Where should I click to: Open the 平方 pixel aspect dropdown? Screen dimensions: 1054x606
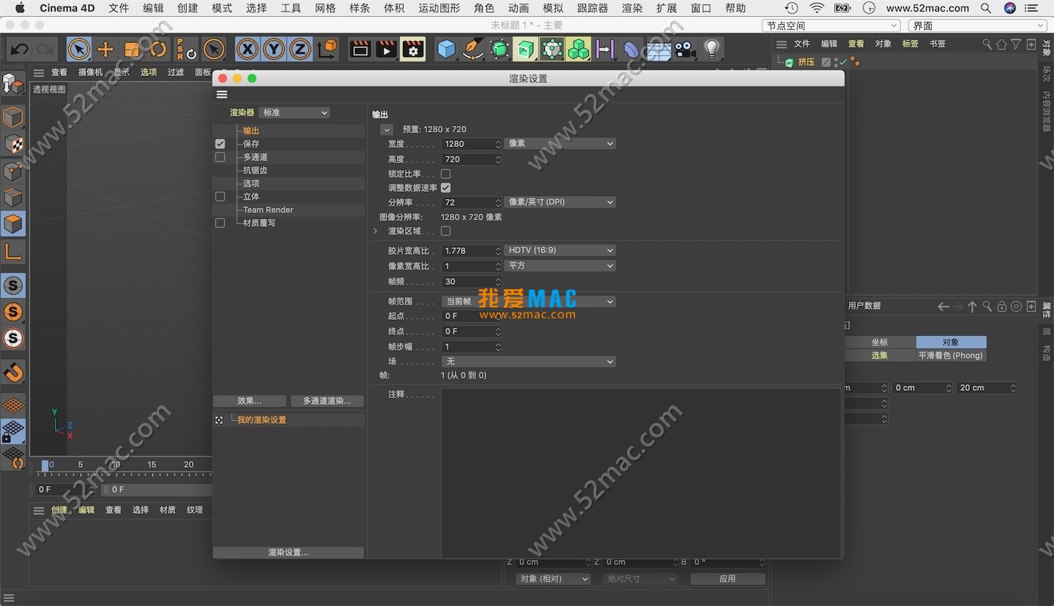click(560, 266)
